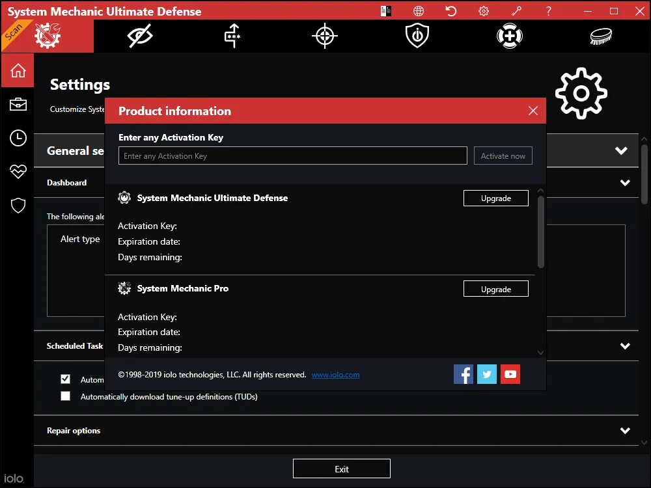This screenshot has width=651, height=488.
Task: Upgrade System Mechanic Pro
Action: (x=495, y=289)
